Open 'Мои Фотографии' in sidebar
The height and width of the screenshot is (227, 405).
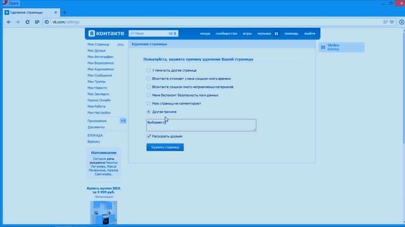[x=100, y=57]
